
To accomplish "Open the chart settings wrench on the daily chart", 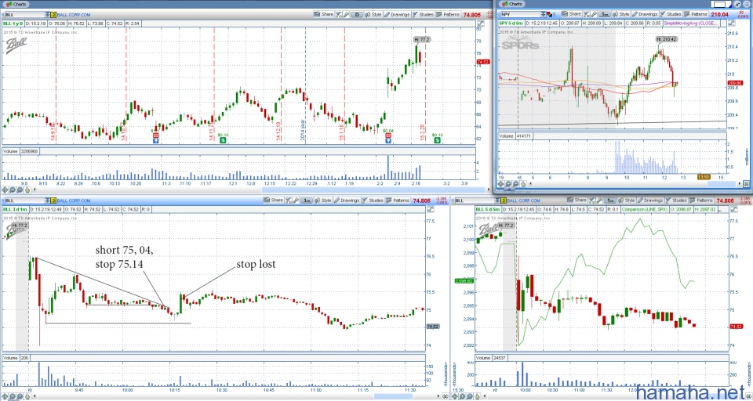I will tap(346, 14).
